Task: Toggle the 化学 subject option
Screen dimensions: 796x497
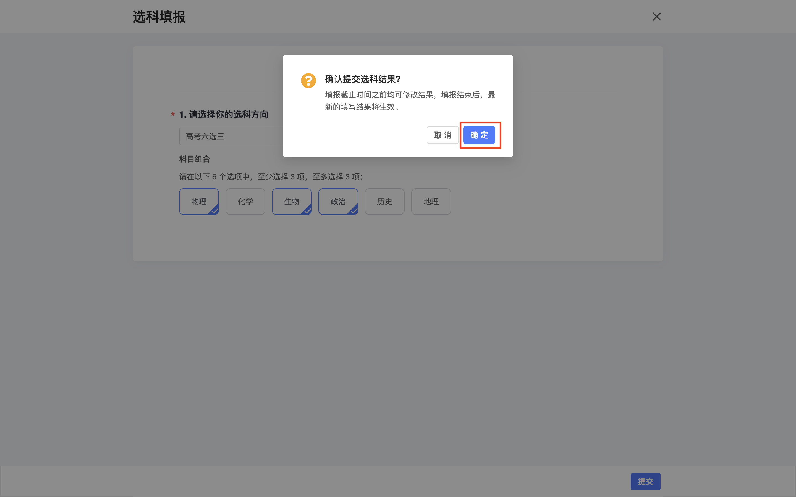Action: [245, 202]
